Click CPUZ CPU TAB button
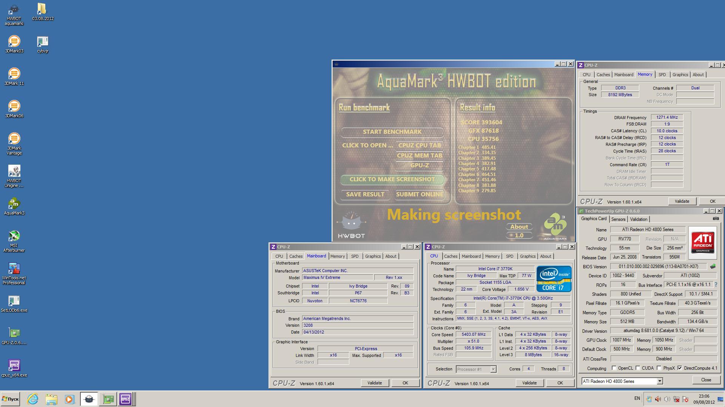This screenshot has width=725, height=407. coord(420,145)
